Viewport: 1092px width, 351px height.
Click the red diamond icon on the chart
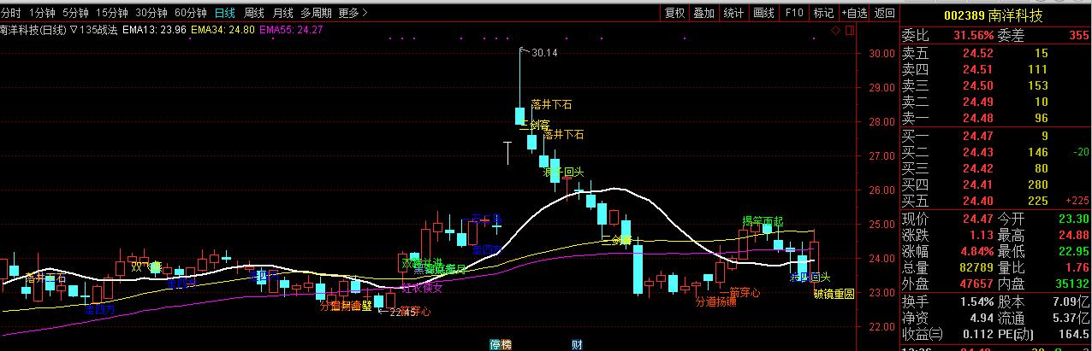[x=836, y=30]
